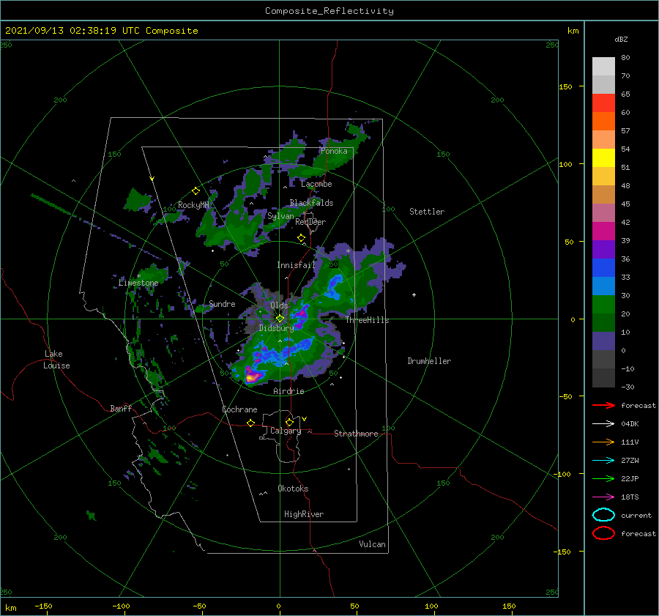Image resolution: width=659 pixels, height=616 pixels.
Task: Click yellow diamond marker inside Calgary outline
Action: pyautogui.click(x=289, y=422)
